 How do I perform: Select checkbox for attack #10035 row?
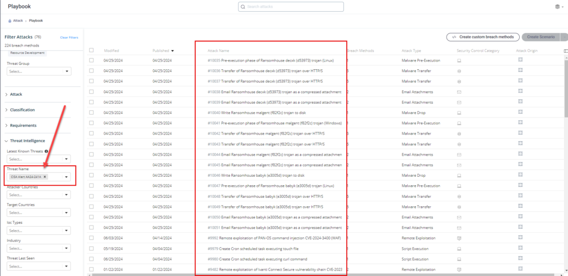(92, 60)
